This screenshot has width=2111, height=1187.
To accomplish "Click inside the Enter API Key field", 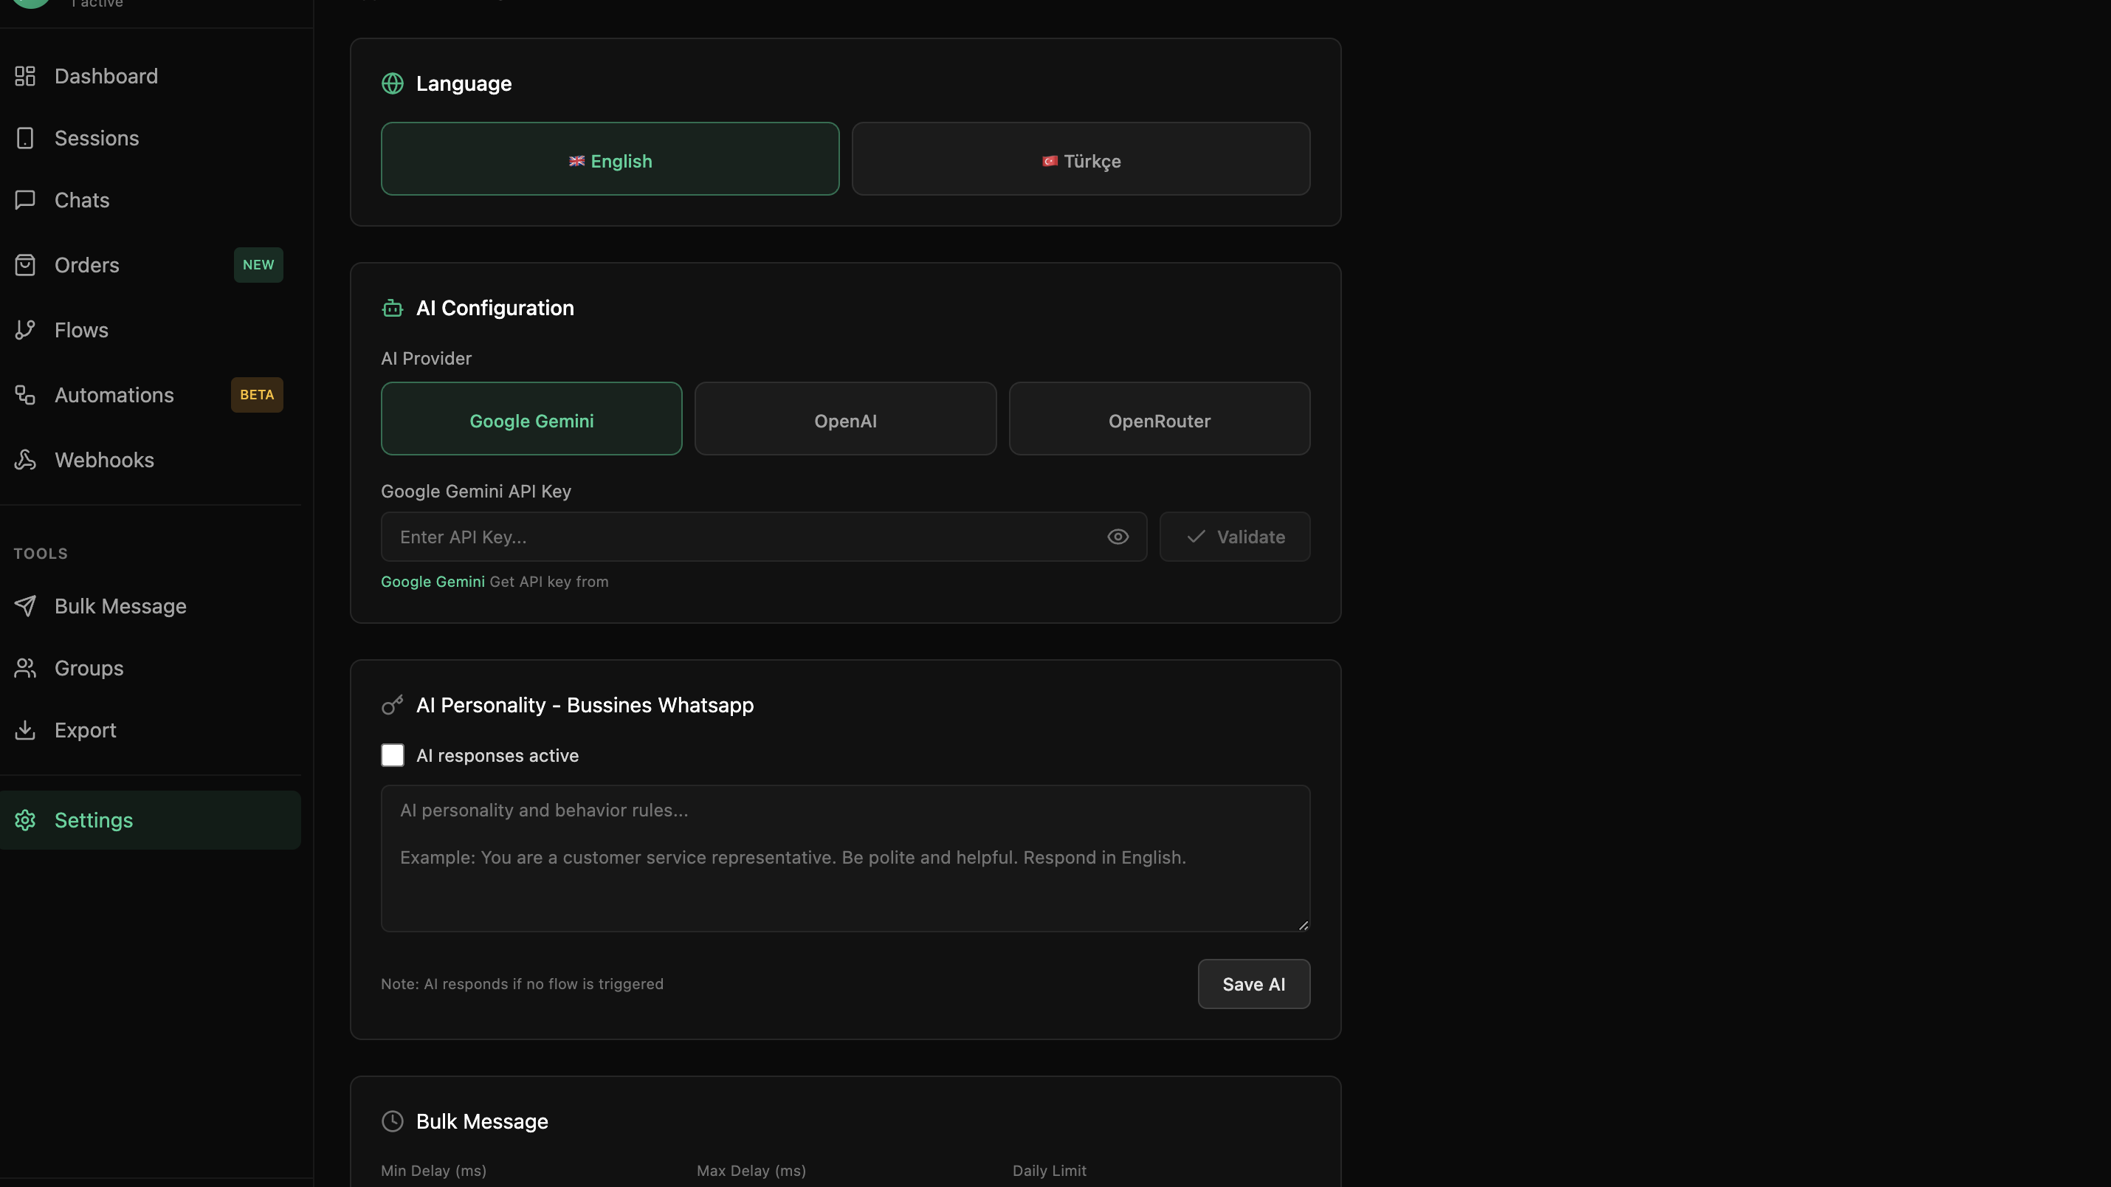I will click(737, 536).
